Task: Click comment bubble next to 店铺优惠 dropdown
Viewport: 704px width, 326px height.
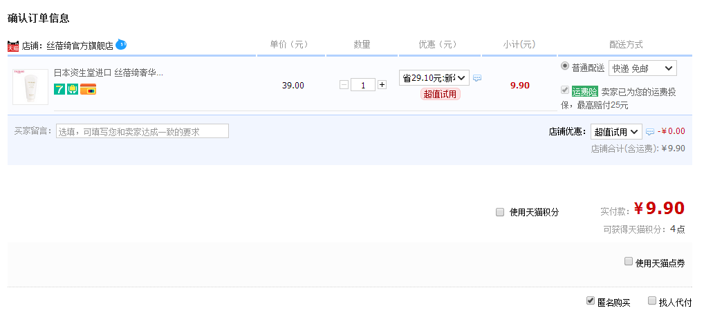Action: tap(649, 132)
